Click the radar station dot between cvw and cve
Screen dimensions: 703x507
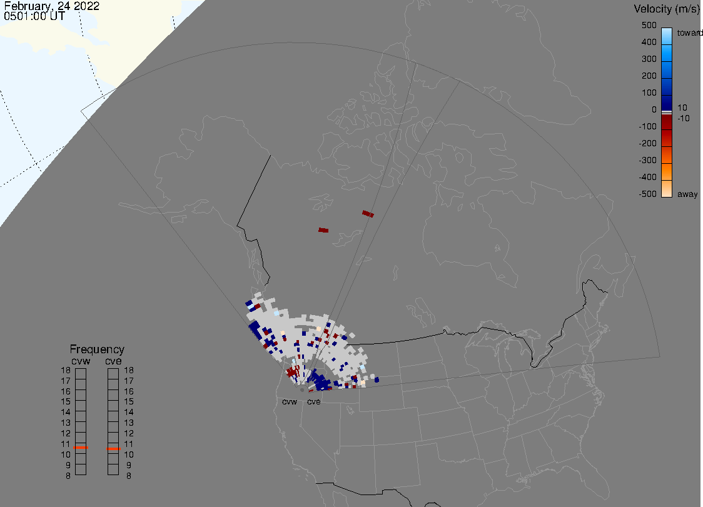(x=302, y=390)
